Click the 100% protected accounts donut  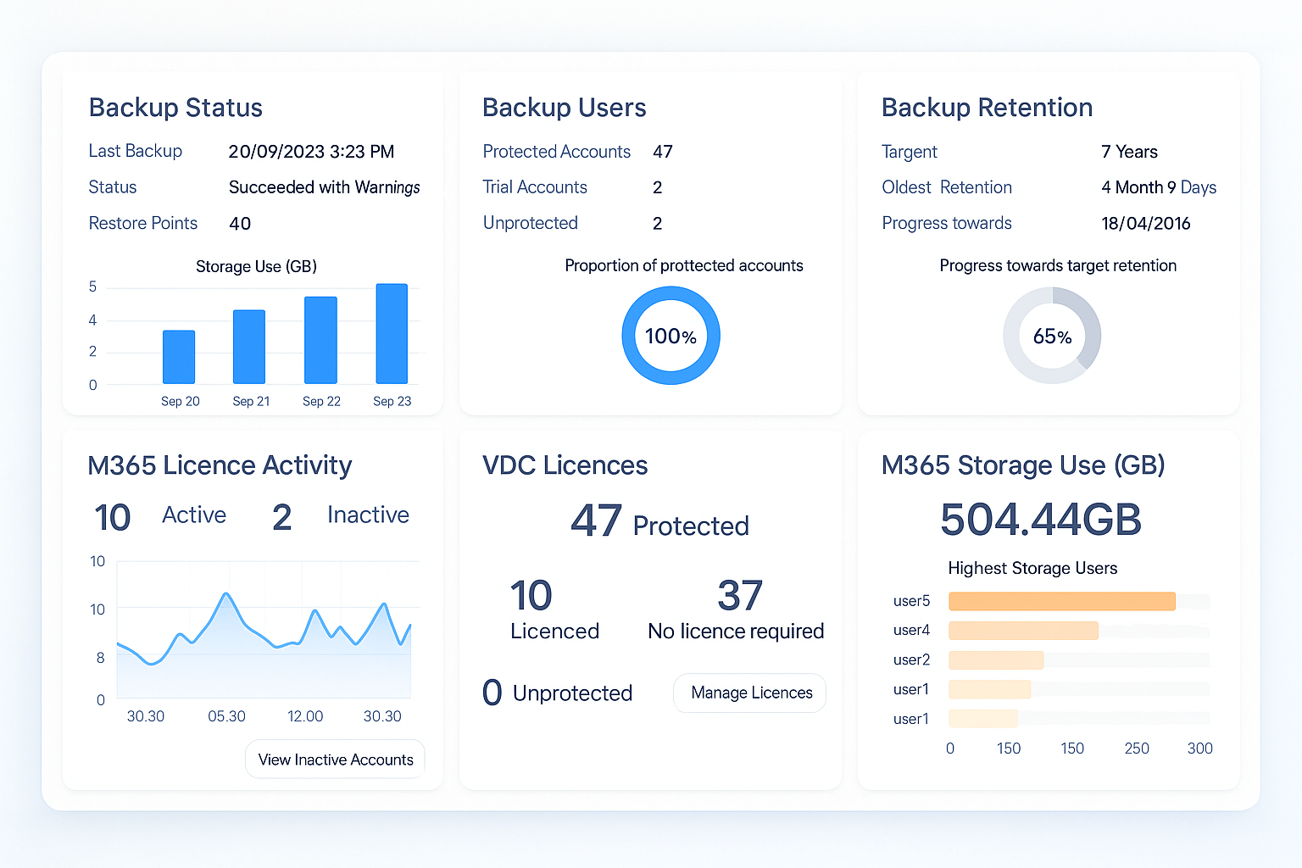[670, 336]
